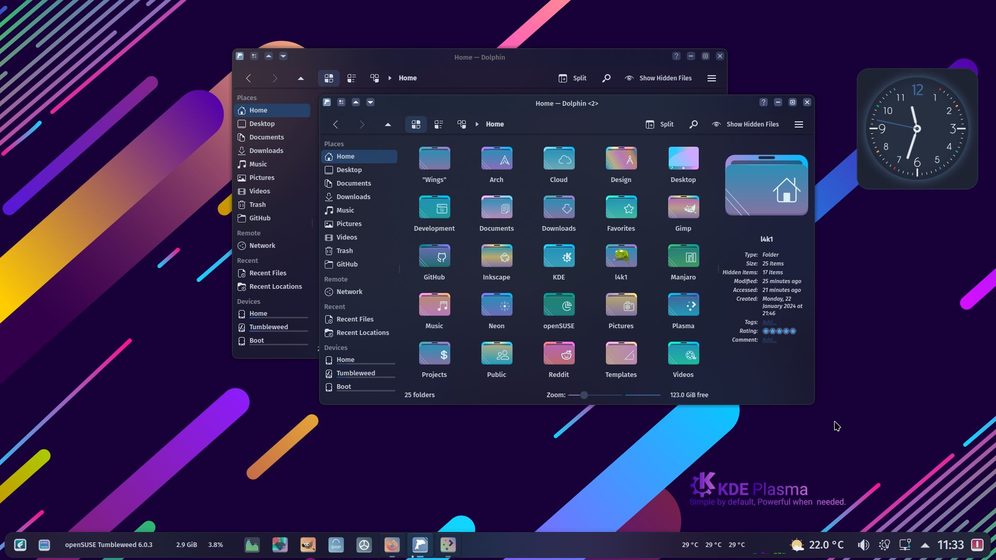Open Firefox from the taskbar
The width and height of the screenshot is (996, 560).
coord(392,545)
